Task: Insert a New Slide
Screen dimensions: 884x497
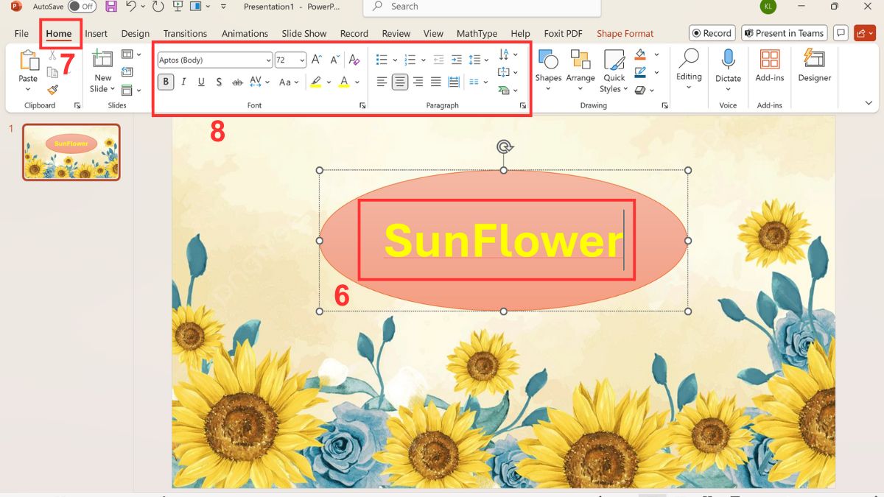Action: click(x=102, y=71)
